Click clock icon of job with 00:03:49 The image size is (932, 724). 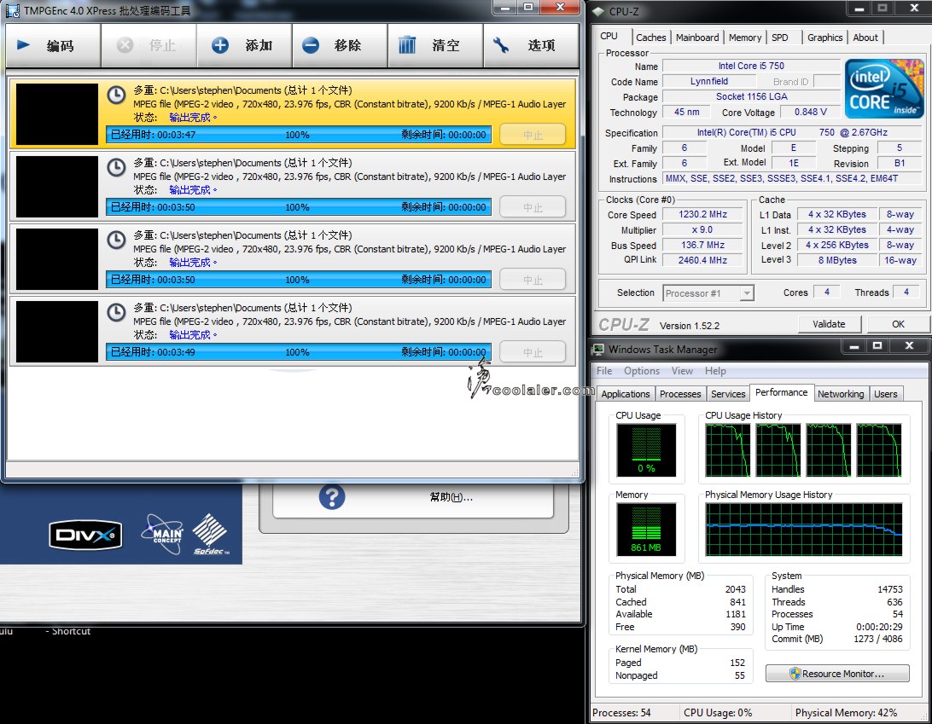(x=116, y=312)
